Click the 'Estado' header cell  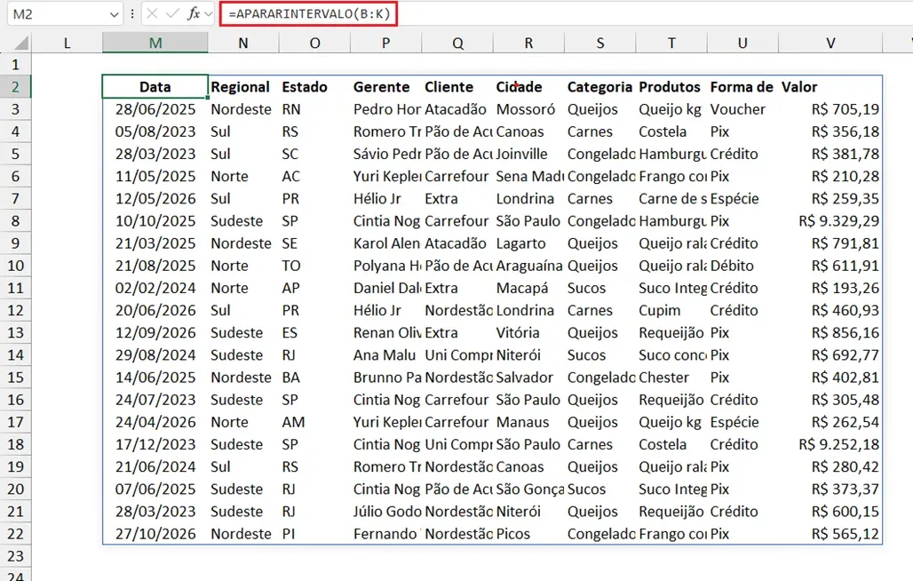tap(315, 87)
